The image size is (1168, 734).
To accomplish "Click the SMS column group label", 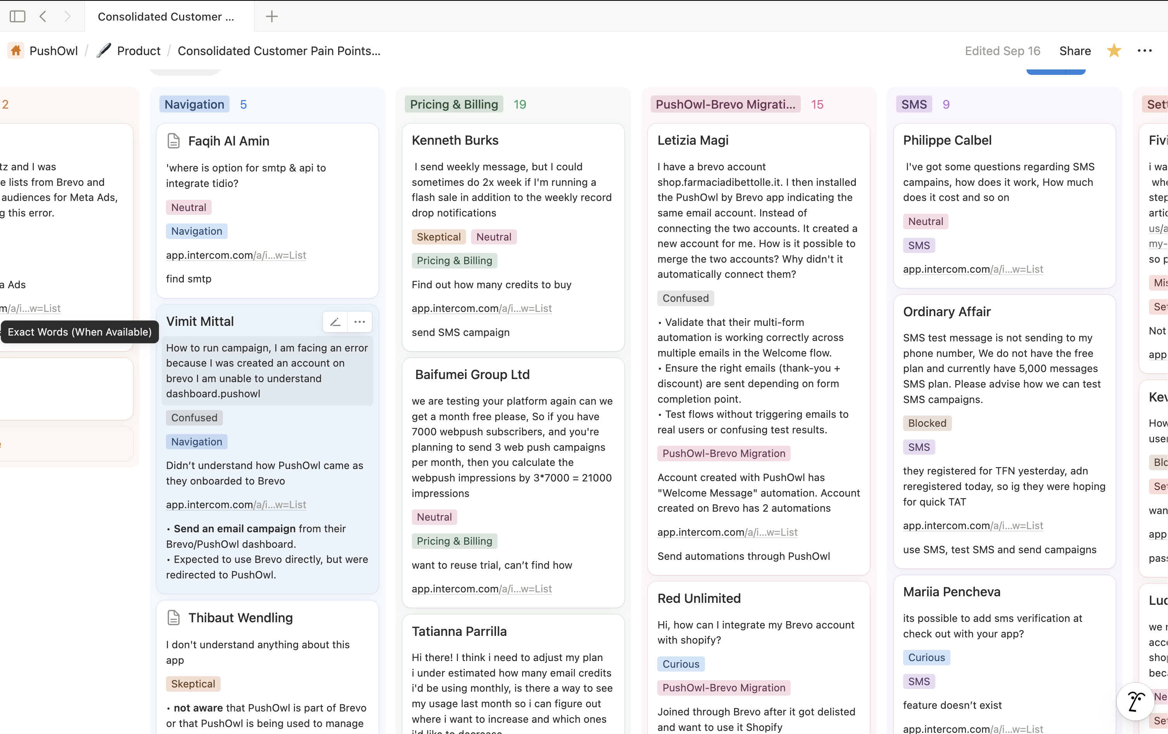I will [913, 104].
